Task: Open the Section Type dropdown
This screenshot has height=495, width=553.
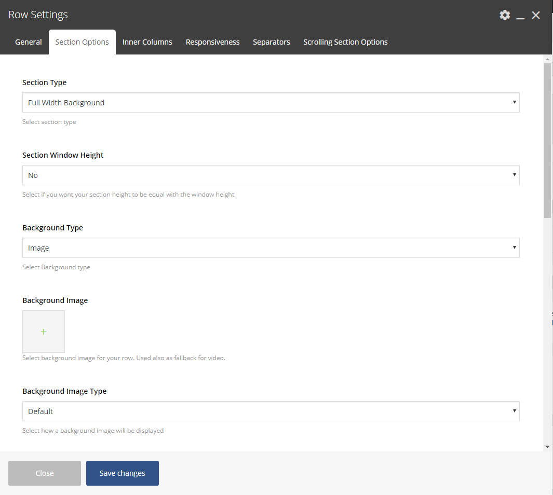Action: [x=271, y=103]
